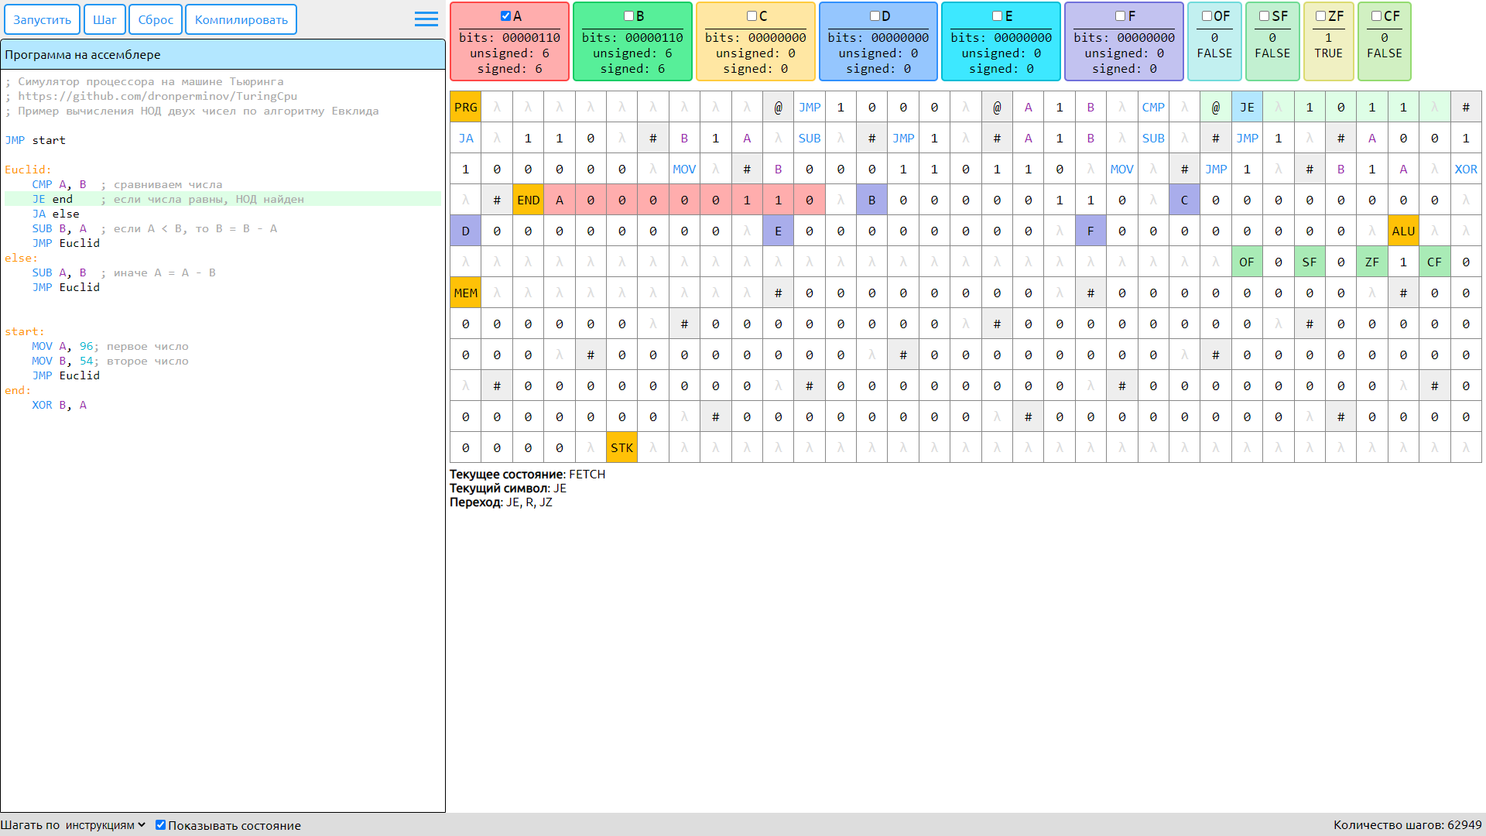Click the green ZF cell on tape
The width and height of the screenshot is (1486, 836).
[x=1371, y=262]
